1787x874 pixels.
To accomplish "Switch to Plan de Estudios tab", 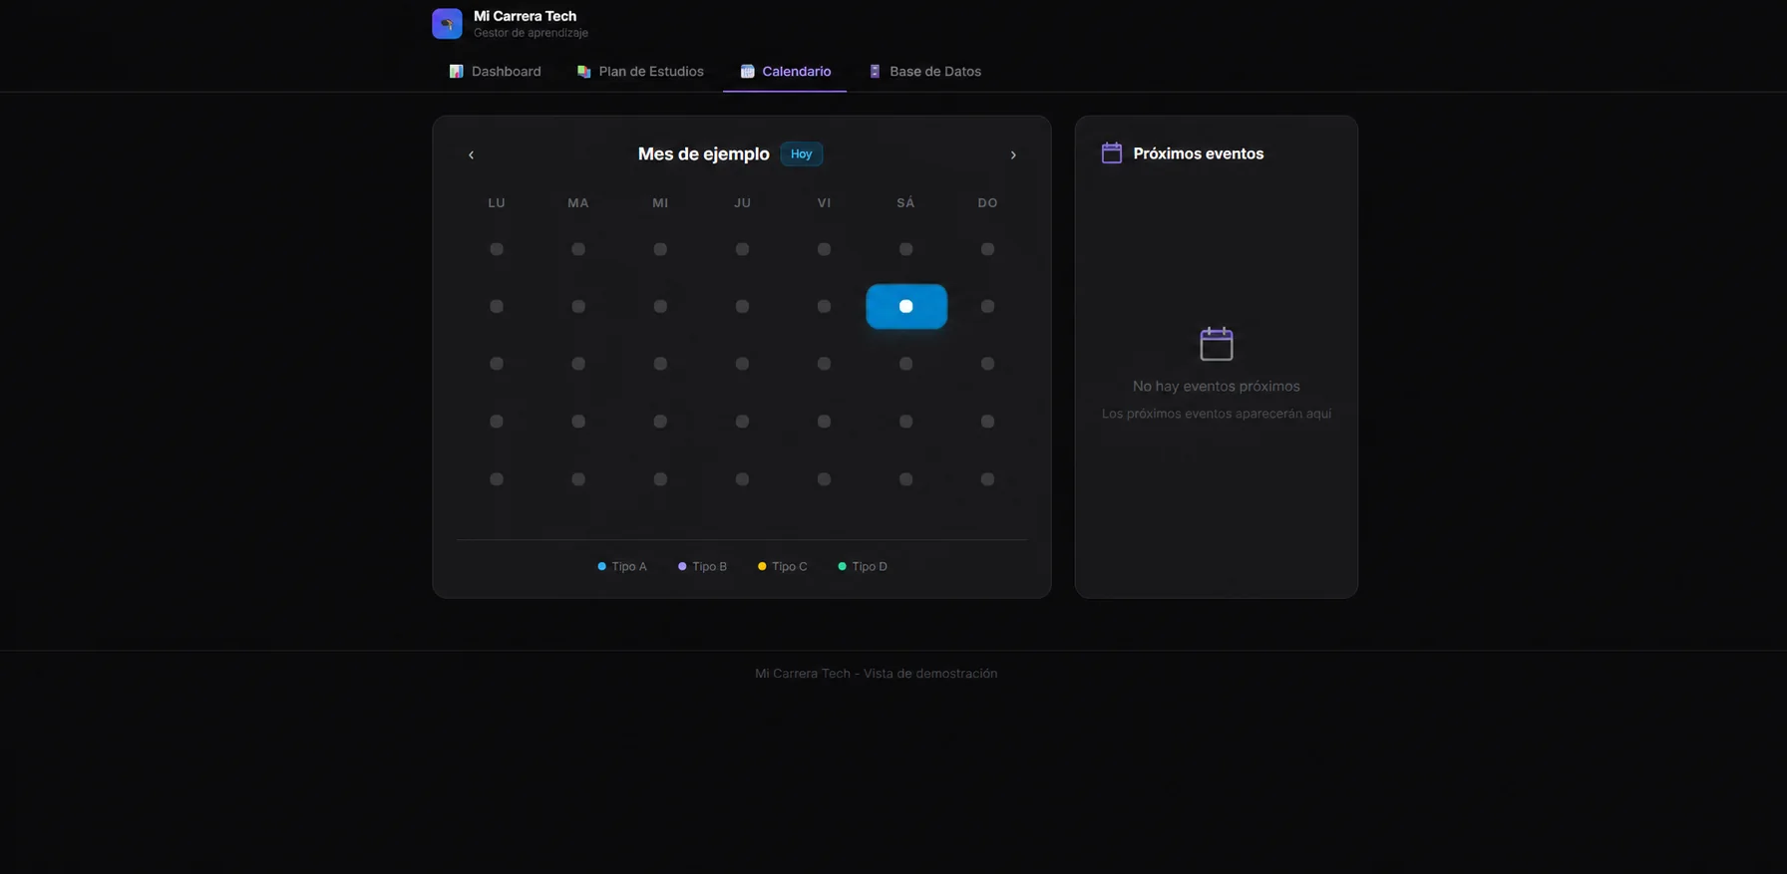I will tap(640, 71).
